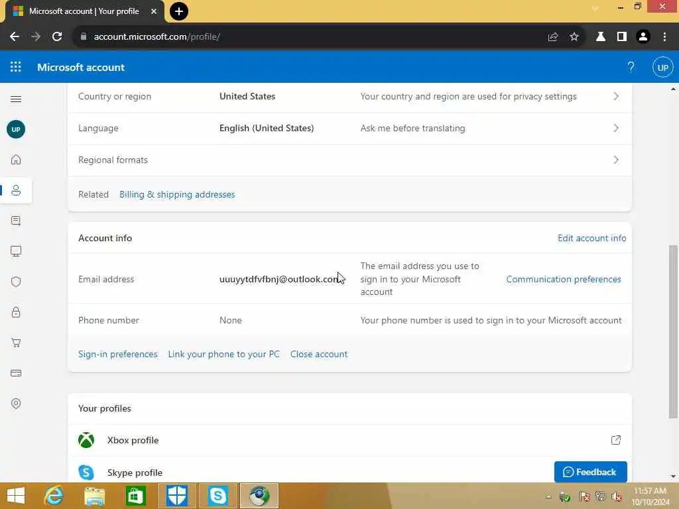Image resolution: width=679 pixels, height=509 pixels.
Task: Open the Feedback button
Action: click(590, 472)
